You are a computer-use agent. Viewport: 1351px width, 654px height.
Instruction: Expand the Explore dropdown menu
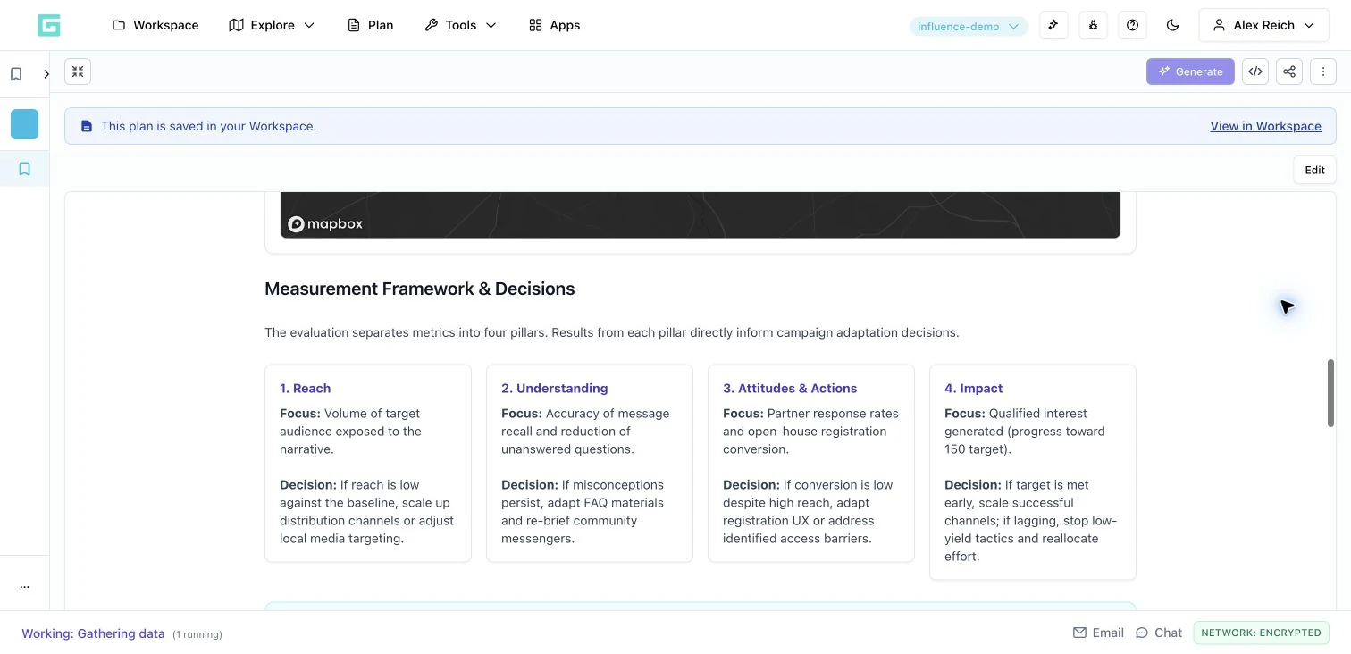click(272, 25)
